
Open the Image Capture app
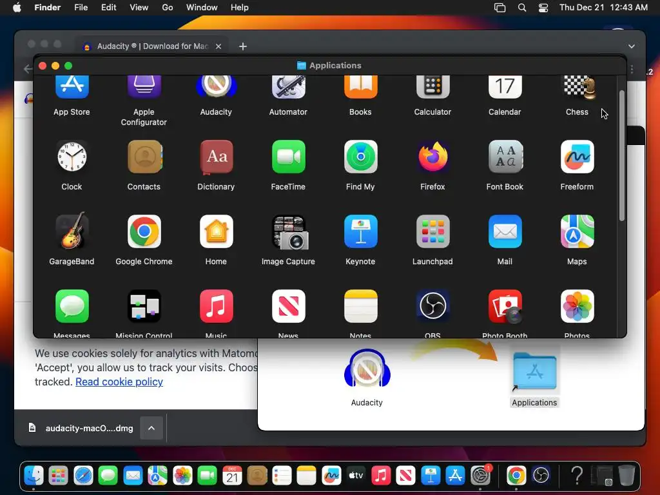coord(289,232)
